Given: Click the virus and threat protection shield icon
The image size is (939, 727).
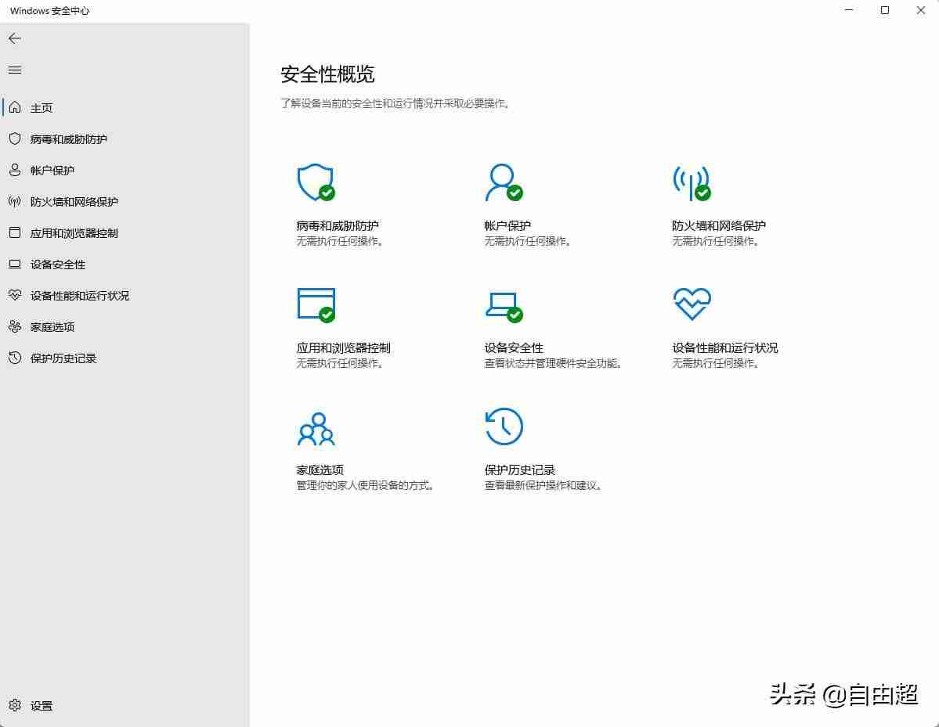Looking at the screenshot, I should coord(316,182).
